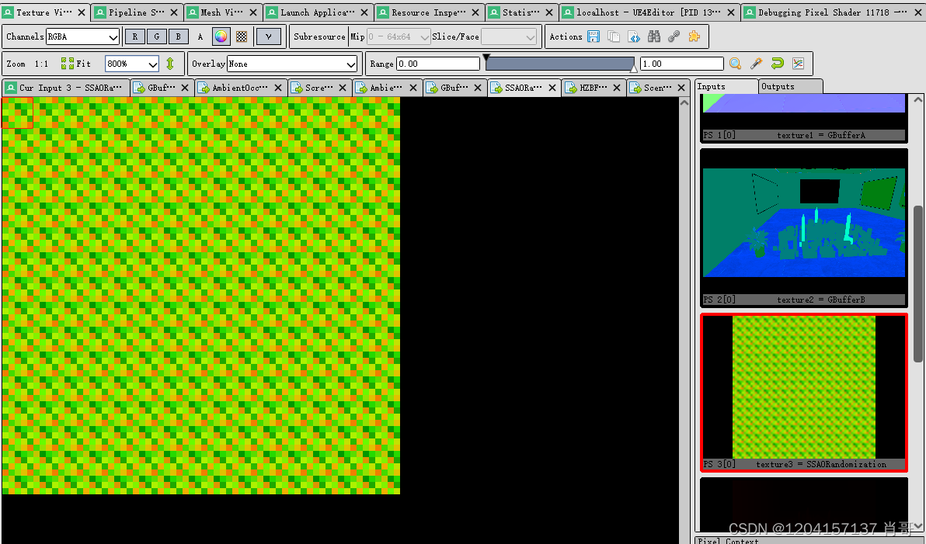Switch to the Mesh Viewer tab
Image resolution: width=926 pixels, height=544 pixels.
point(222,12)
